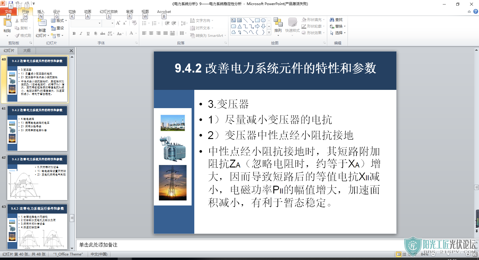
Task: Open the Acrobat ribbon tab
Action: [x=164, y=12]
